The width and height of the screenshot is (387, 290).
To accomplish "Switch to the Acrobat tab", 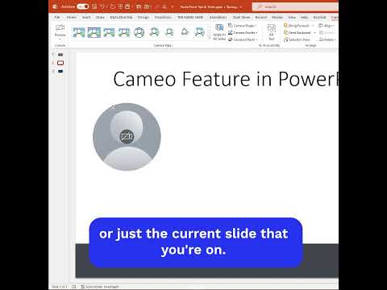I will pos(319,17).
